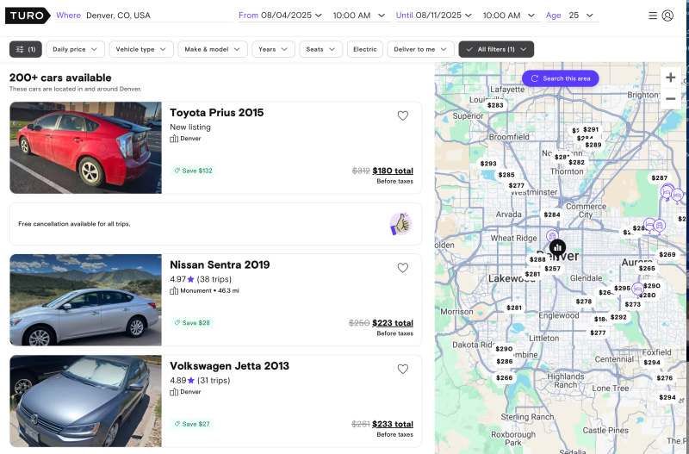
Task: Click the $289 map price marker
Action: (x=593, y=145)
